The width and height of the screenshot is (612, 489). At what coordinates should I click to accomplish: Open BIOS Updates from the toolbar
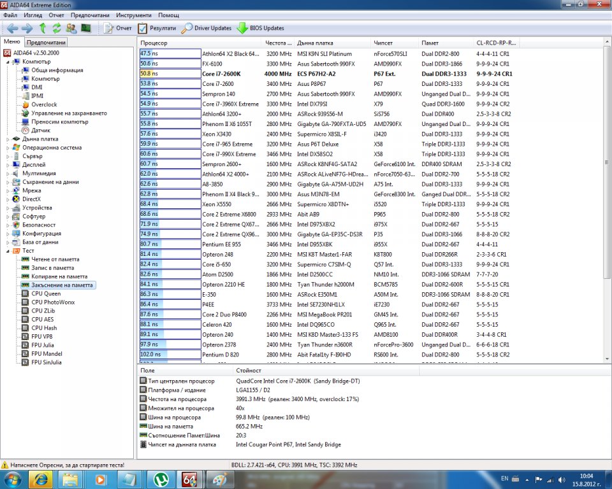tap(260, 28)
